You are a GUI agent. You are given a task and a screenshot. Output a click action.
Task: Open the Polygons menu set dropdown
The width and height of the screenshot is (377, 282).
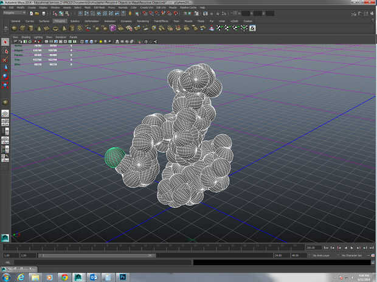coord(13,12)
